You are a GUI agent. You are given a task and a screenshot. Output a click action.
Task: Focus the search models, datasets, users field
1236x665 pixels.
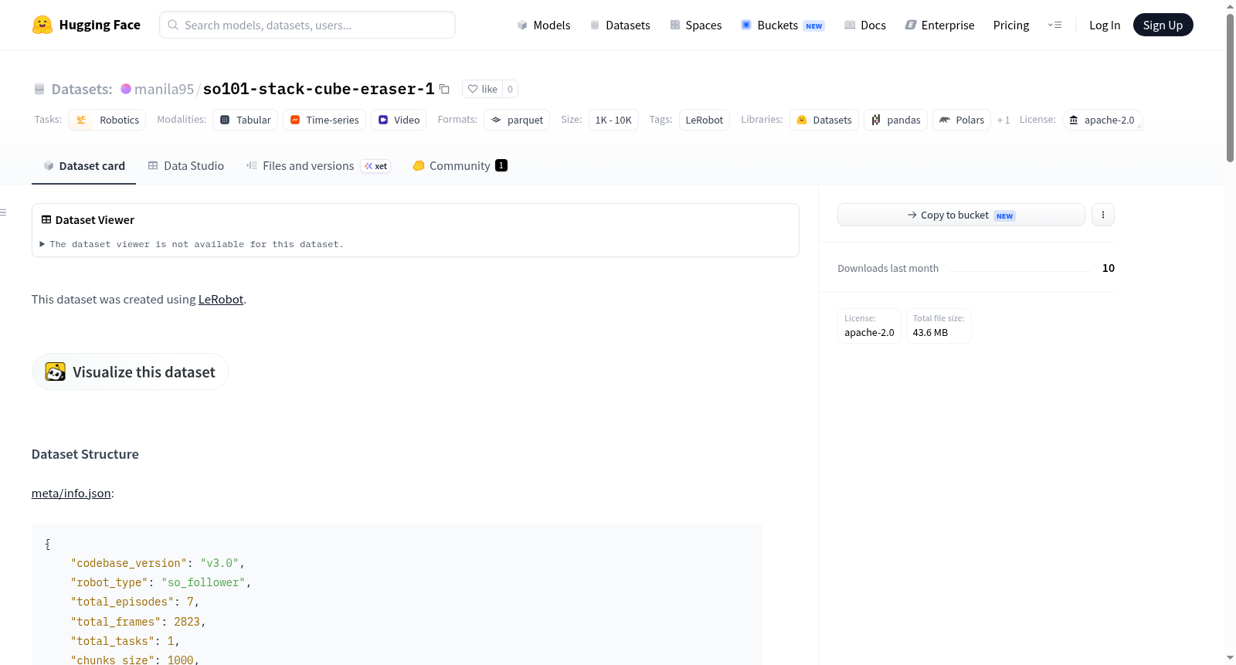coord(307,25)
